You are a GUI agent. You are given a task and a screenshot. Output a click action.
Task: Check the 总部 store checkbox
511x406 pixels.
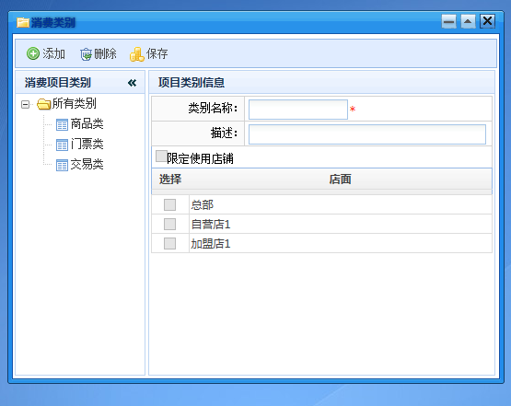coord(169,205)
